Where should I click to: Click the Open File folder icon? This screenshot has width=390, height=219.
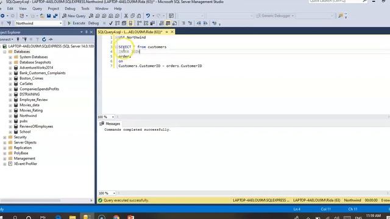point(42,16)
